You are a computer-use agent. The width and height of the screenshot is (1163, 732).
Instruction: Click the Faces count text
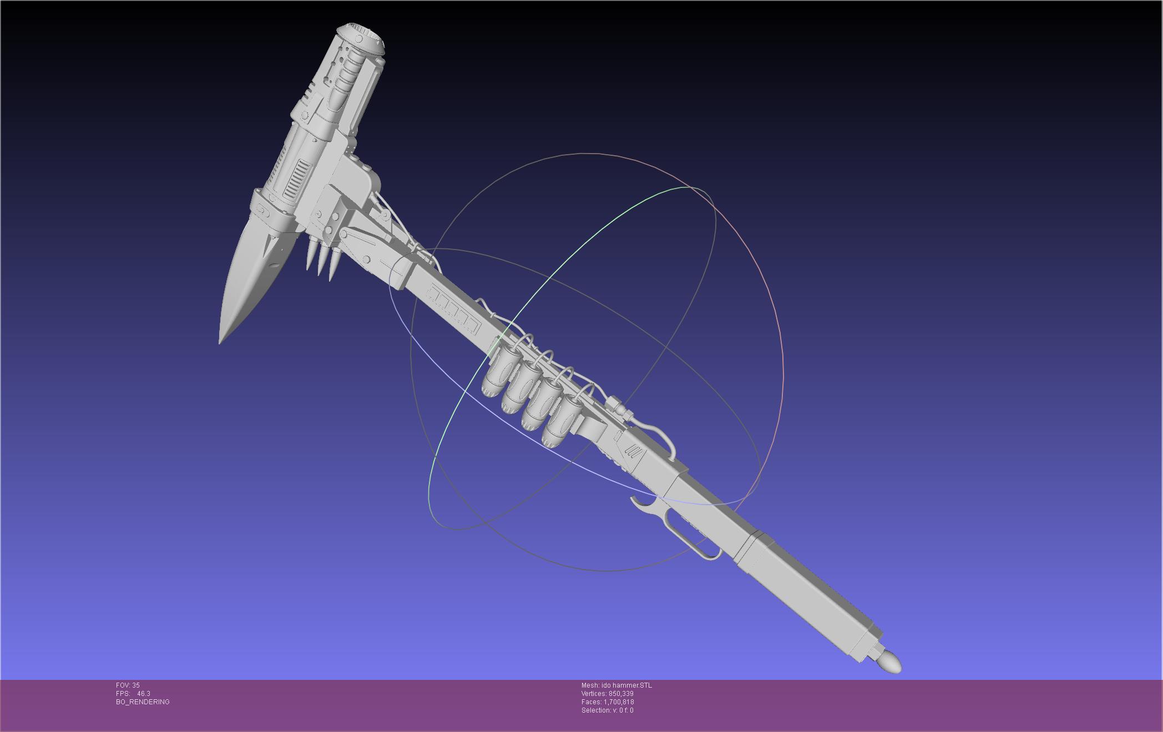607,702
